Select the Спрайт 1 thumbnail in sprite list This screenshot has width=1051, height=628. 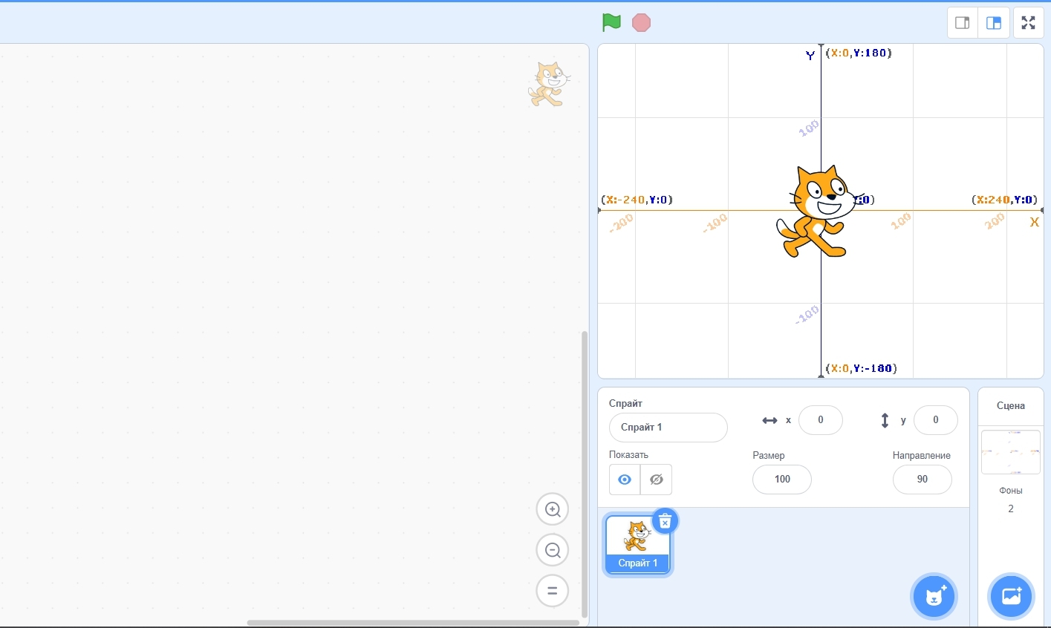tap(638, 545)
